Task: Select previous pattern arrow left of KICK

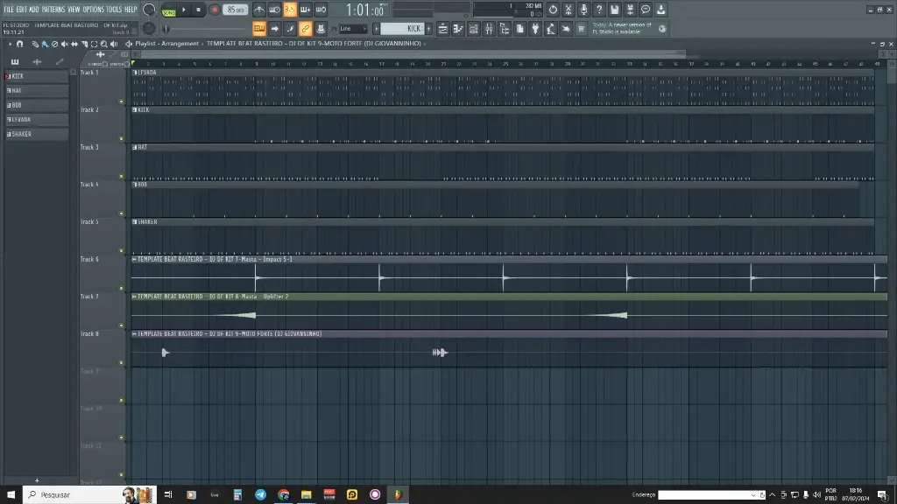Action: 376,29
